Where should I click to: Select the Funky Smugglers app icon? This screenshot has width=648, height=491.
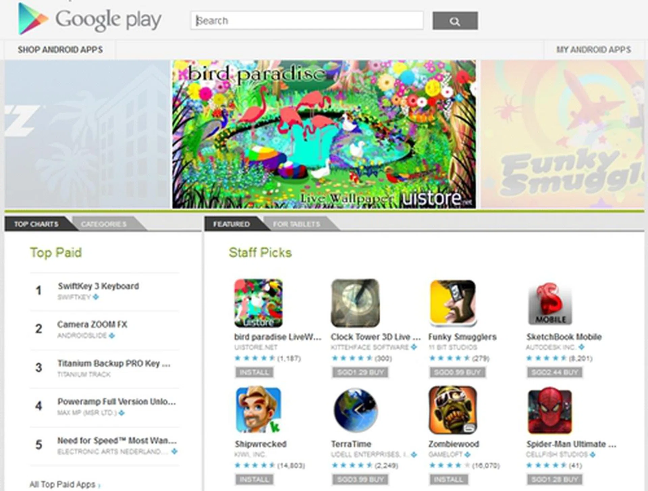tap(453, 303)
